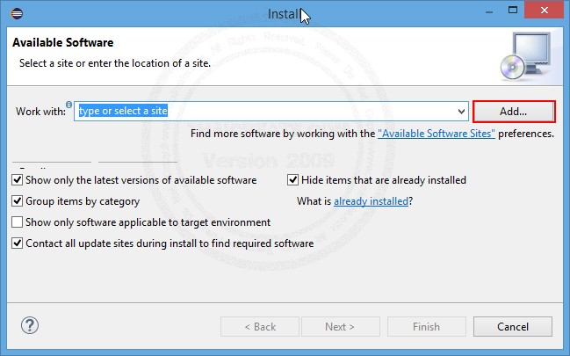The width and height of the screenshot is (570, 356).
Task: Minimize the Install window
Action: 489,11
